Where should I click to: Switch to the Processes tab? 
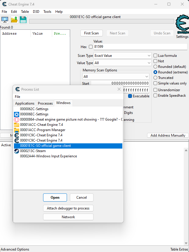(x=45, y=103)
